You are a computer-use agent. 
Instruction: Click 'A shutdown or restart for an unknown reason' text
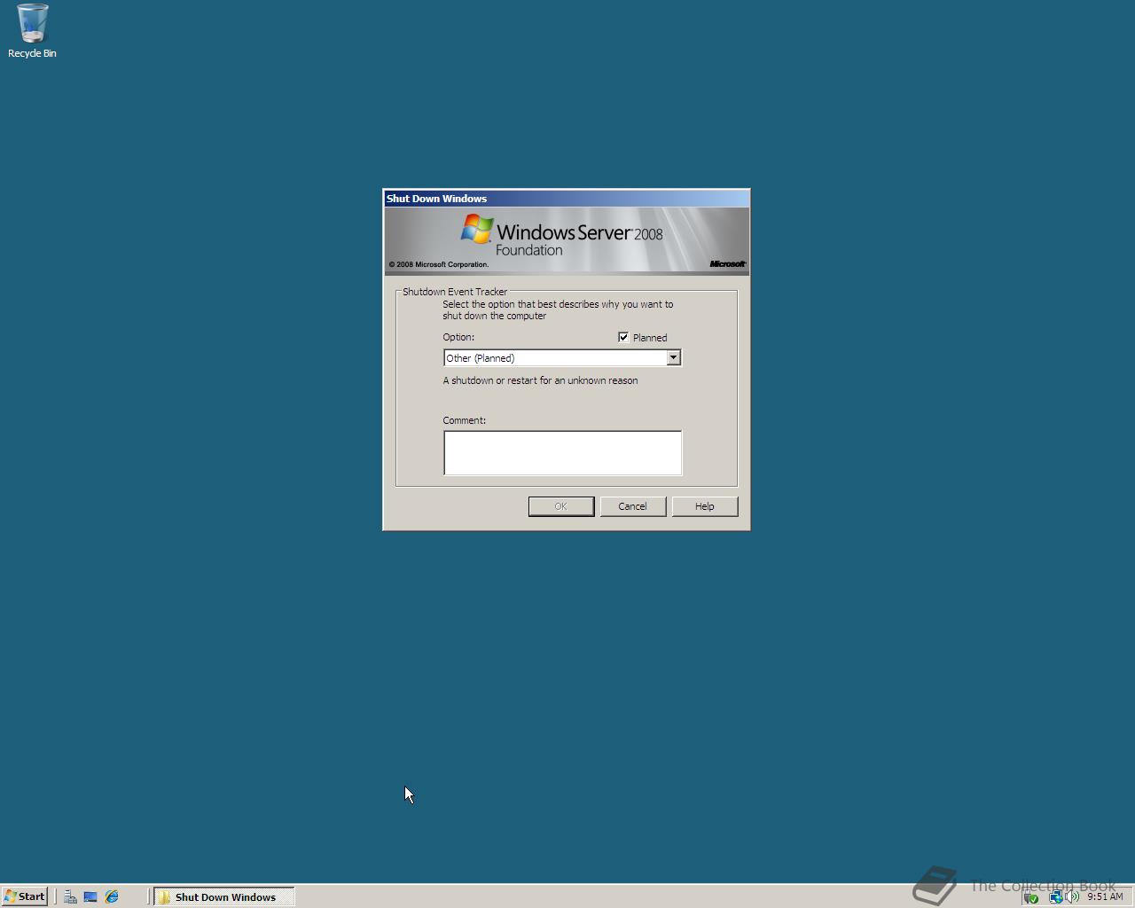pyautogui.click(x=540, y=380)
